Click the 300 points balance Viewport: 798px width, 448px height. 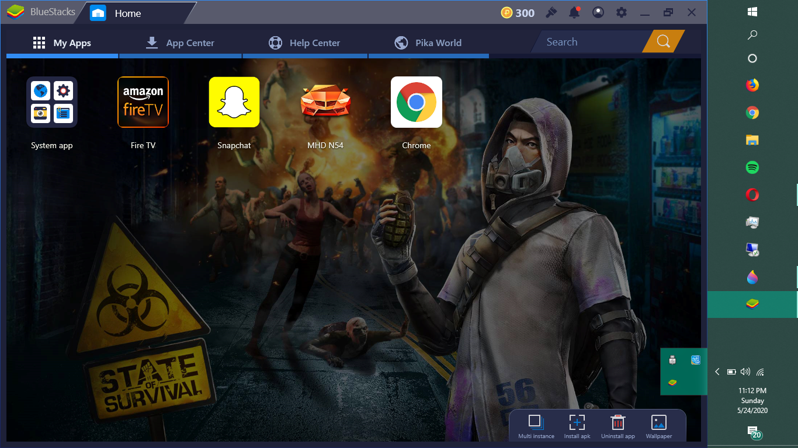pyautogui.click(x=525, y=13)
